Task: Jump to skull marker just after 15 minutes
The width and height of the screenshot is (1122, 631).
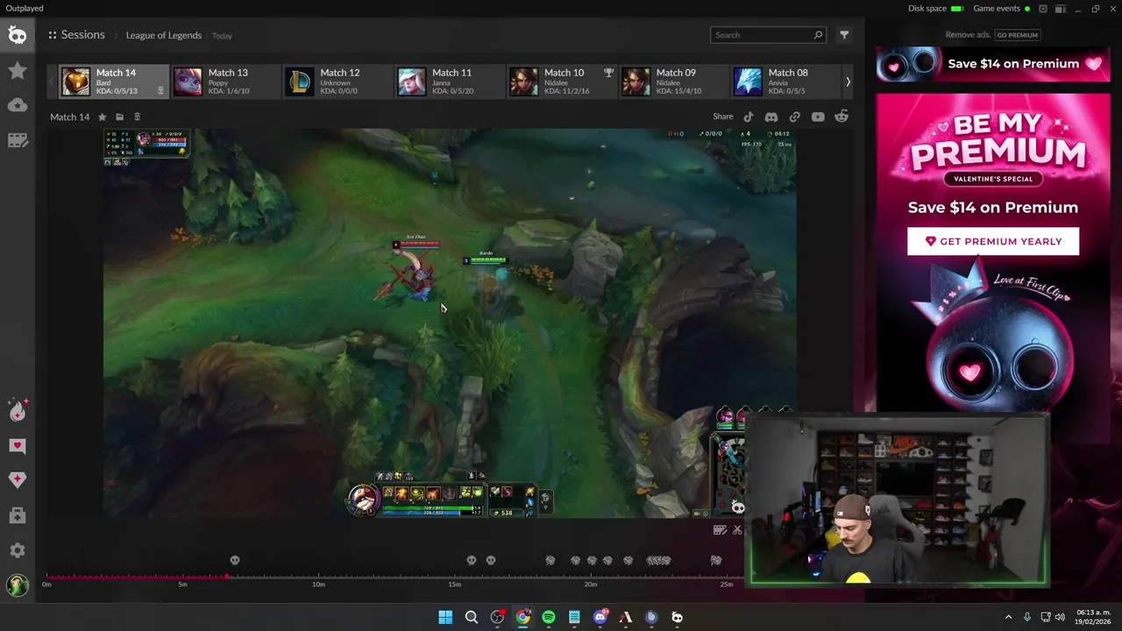Action: click(x=471, y=560)
